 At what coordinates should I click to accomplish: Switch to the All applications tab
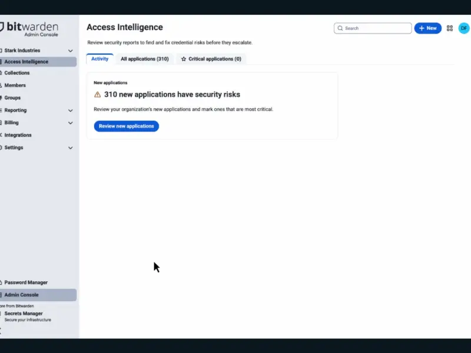coord(144,59)
